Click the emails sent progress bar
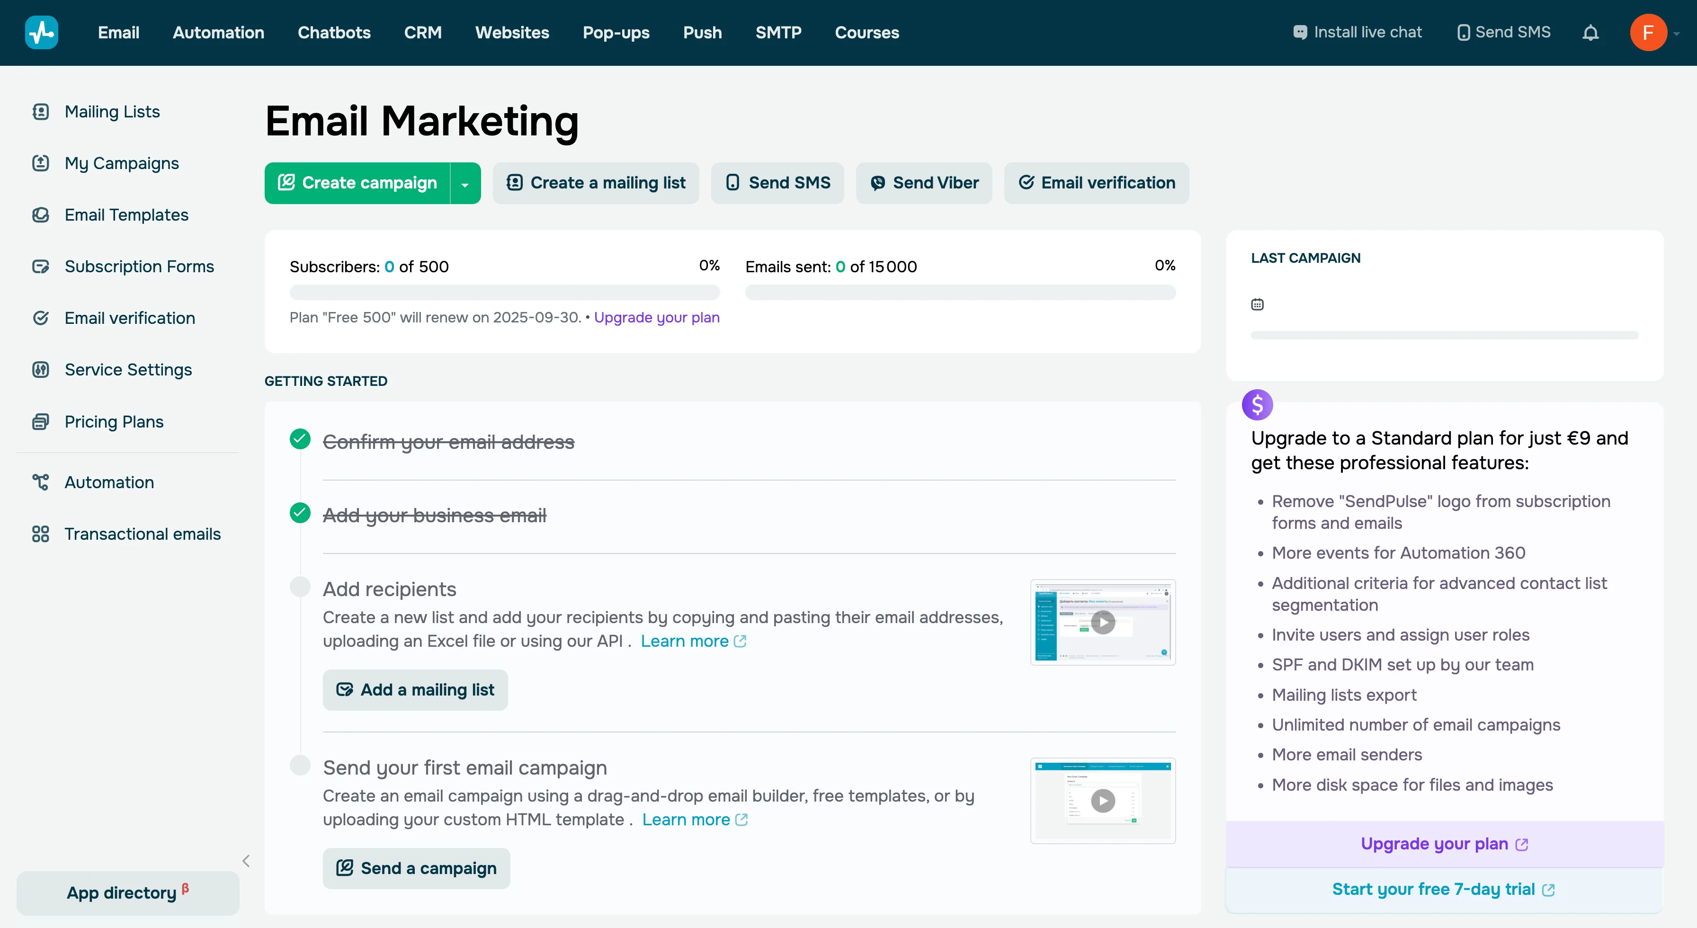 960,293
